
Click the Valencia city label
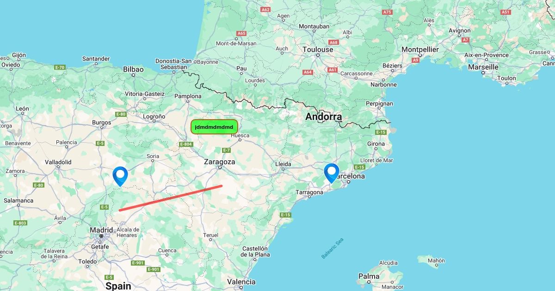click(x=241, y=282)
